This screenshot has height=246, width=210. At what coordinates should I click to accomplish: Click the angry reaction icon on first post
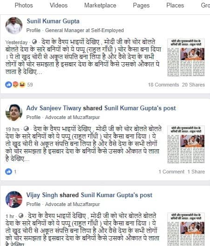pos(15,85)
